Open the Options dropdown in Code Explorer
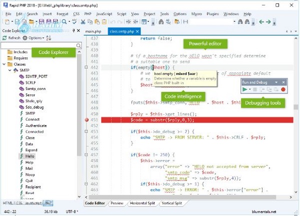Viewport: 300px width, 216px height. (x=33, y=38)
